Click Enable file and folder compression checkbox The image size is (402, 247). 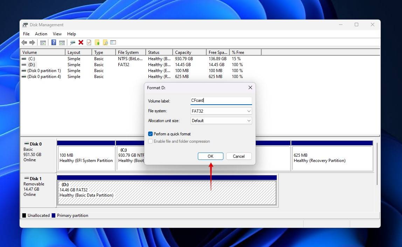coord(151,141)
